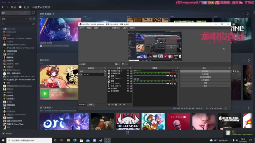Toggle visibility of 视频捕获设备 source
Screen dimensions: 255x143
click(128, 73)
